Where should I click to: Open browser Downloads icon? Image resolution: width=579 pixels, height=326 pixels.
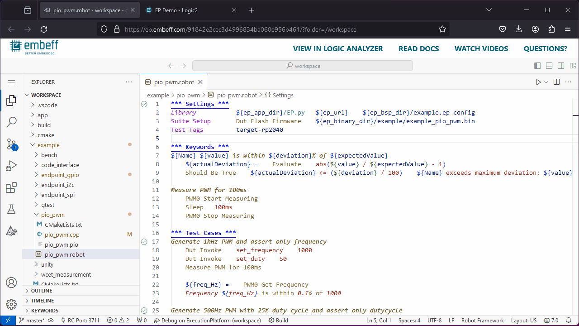(519, 29)
